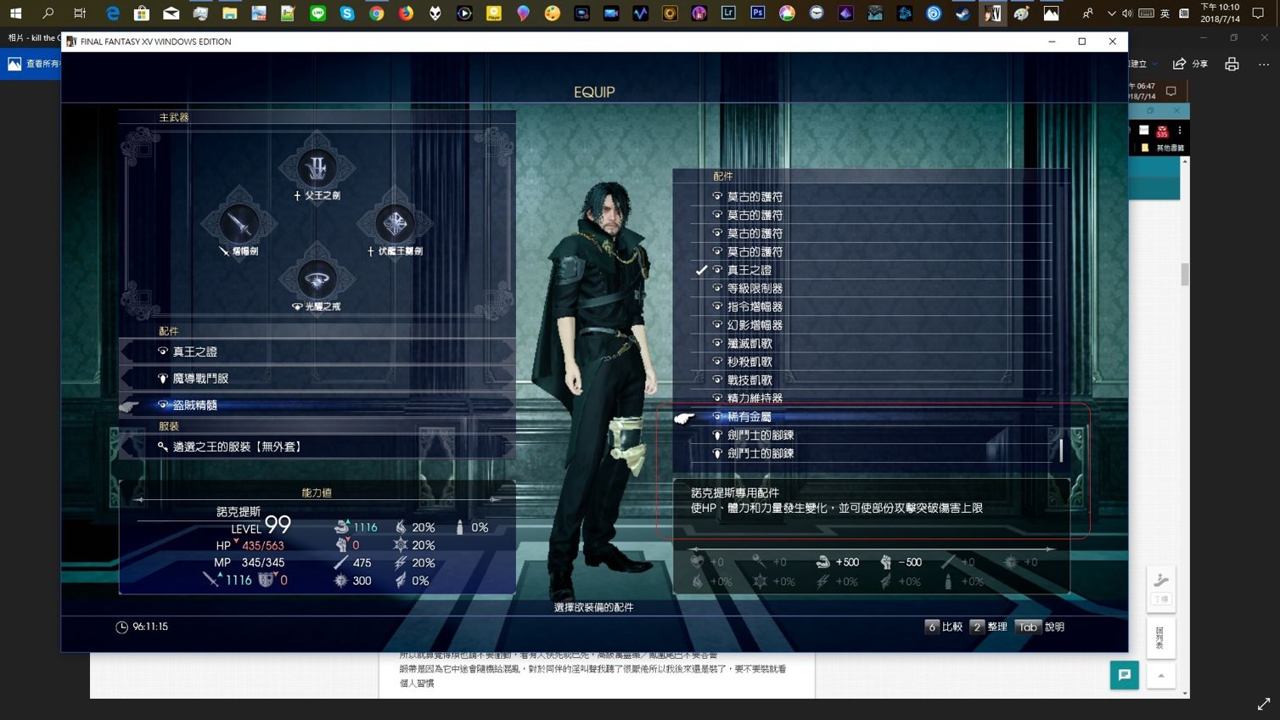The height and width of the screenshot is (720, 1280).
Task: Click the Gmail 535 extension icon
Action: click(1162, 131)
